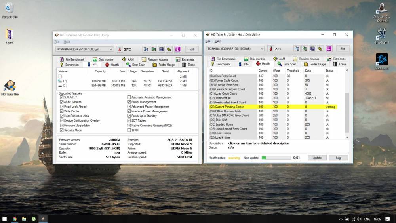Image resolution: width=396 pixels, height=223 pixels.
Task: Click copy screenshot icon in left window
Action: pyautogui.click(x=154, y=49)
